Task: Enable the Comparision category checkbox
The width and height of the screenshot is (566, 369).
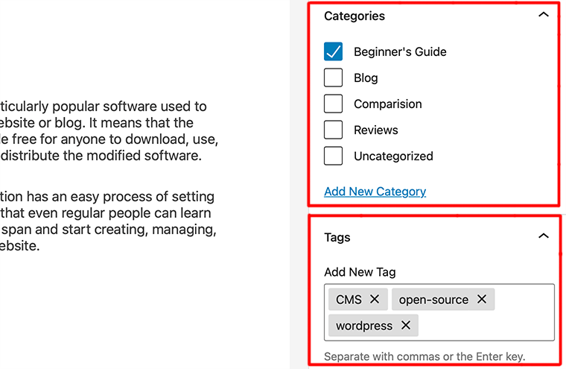Action: 334,104
